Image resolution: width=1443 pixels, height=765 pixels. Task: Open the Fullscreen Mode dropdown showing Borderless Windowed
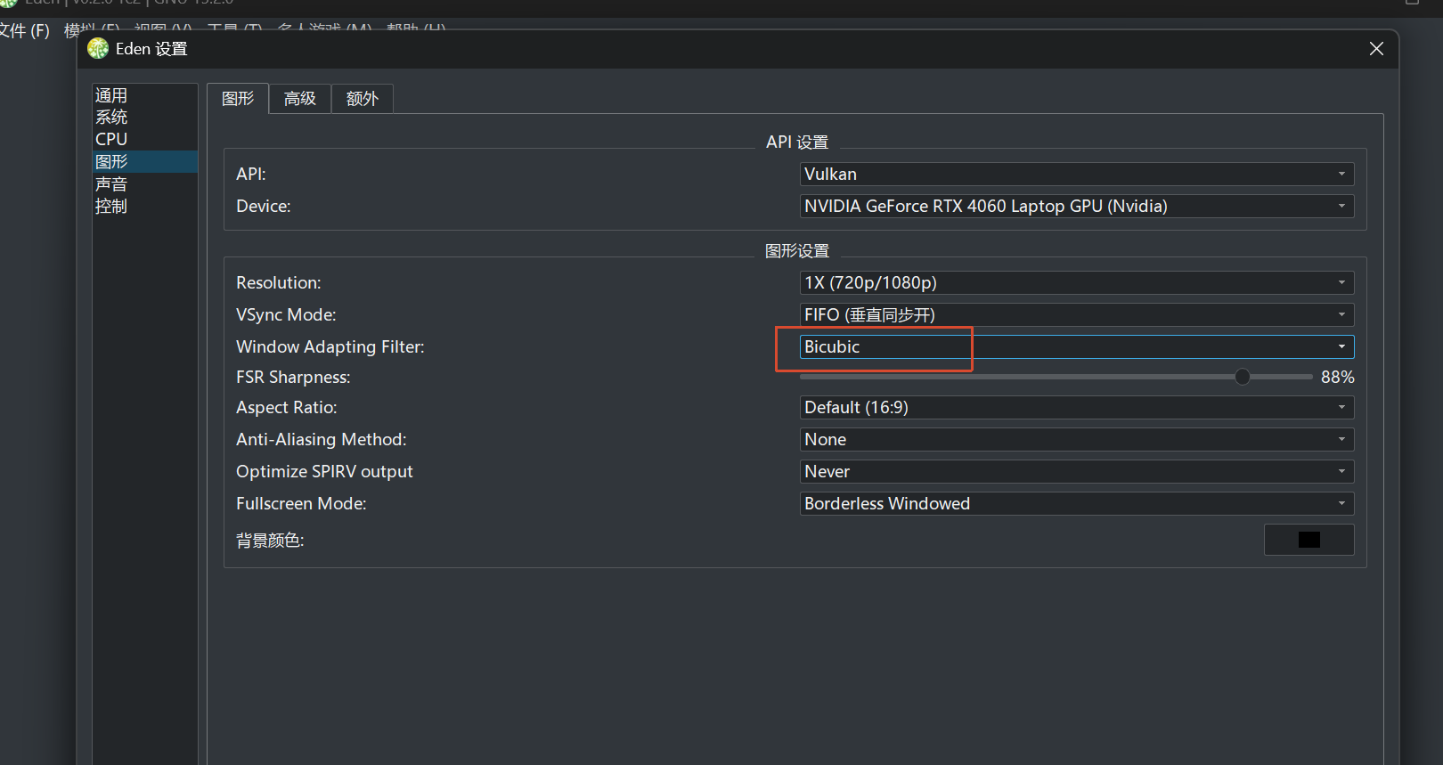1077,504
